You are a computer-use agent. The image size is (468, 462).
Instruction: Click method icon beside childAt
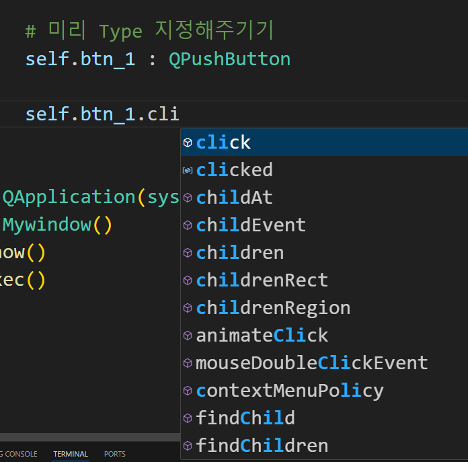(188, 198)
